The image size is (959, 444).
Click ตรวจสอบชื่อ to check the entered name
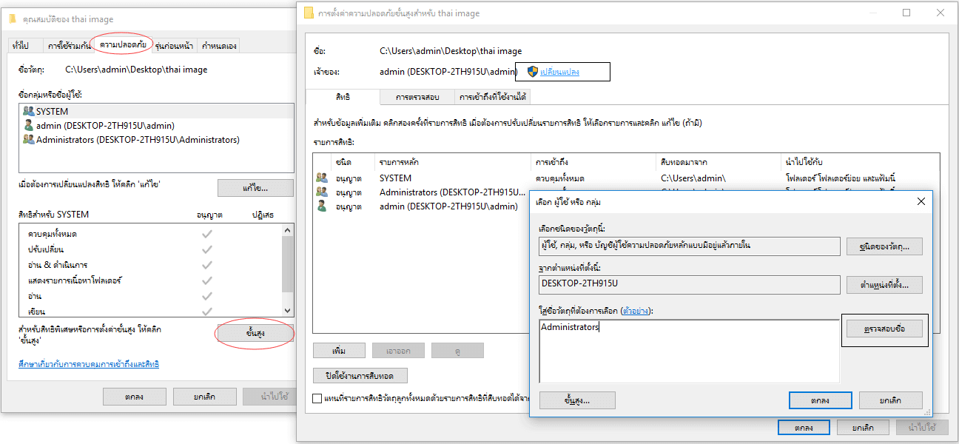[x=886, y=330]
